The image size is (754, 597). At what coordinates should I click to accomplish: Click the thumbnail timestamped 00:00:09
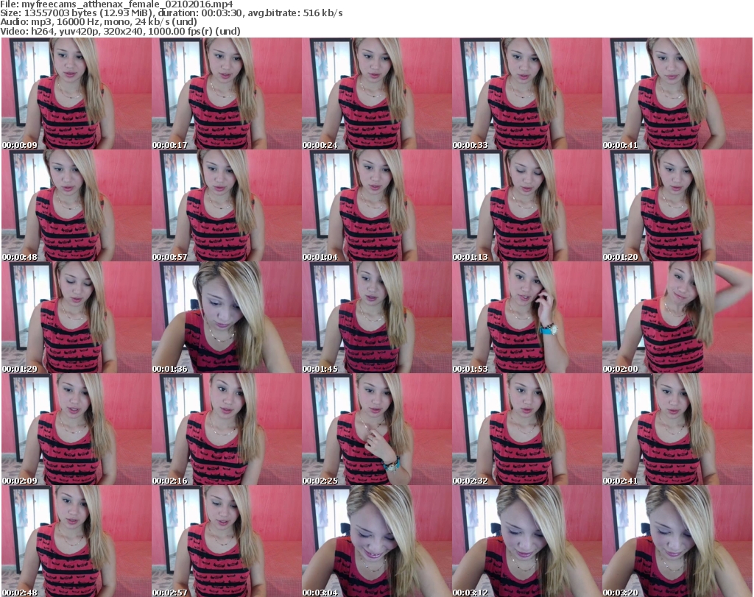pos(76,93)
